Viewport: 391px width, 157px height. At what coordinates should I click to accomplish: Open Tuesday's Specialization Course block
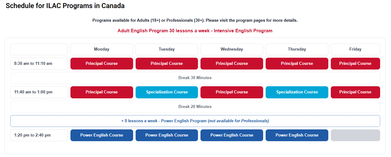pos(167,92)
